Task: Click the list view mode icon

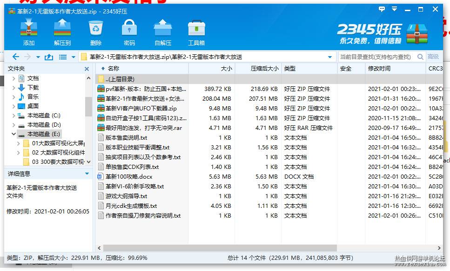Action: 63,57
